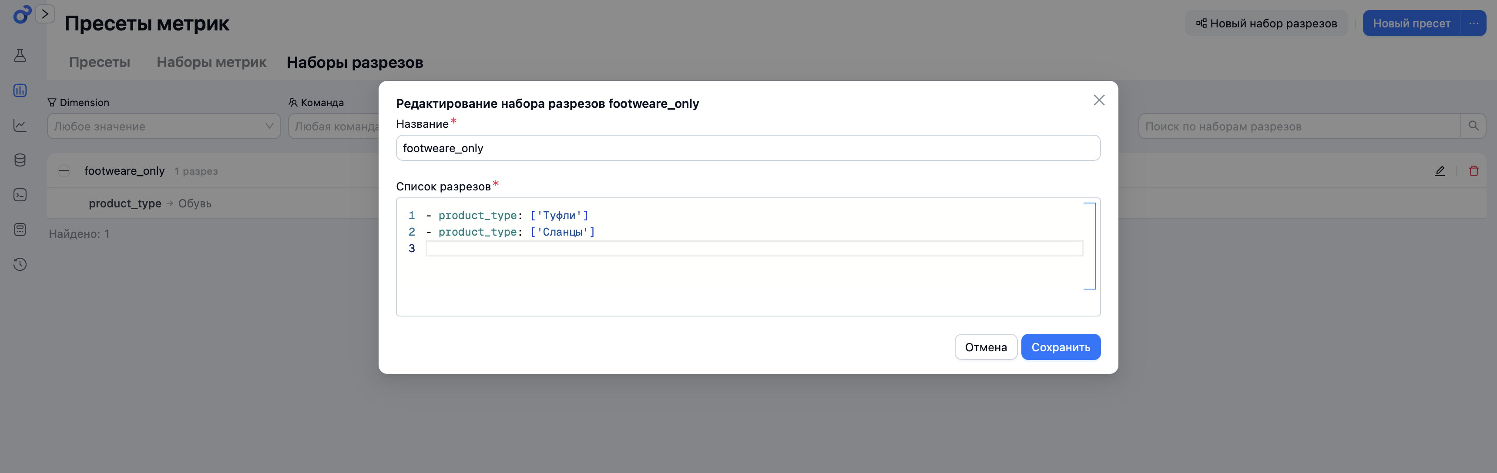Open the experiments flask icon in sidebar

(x=20, y=56)
